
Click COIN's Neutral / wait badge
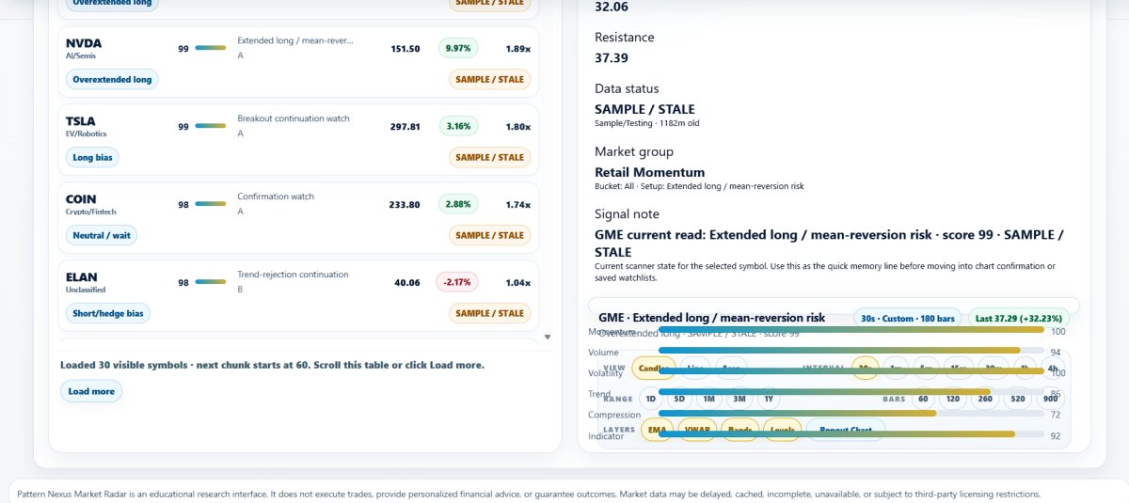point(101,236)
